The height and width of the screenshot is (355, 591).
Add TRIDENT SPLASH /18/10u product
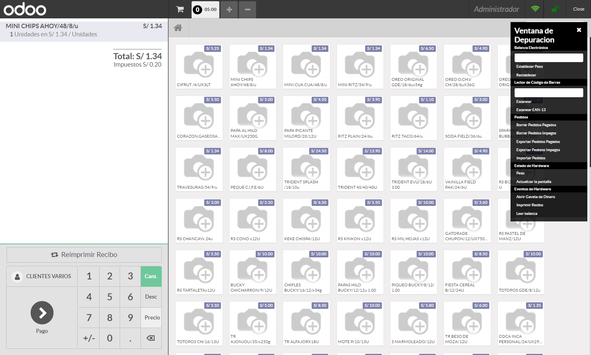(x=306, y=169)
